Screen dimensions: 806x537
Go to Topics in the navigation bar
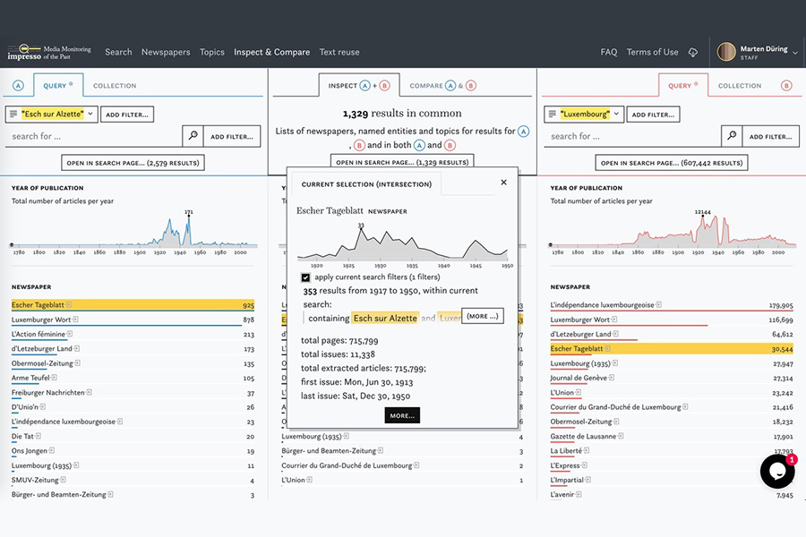click(x=211, y=52)
